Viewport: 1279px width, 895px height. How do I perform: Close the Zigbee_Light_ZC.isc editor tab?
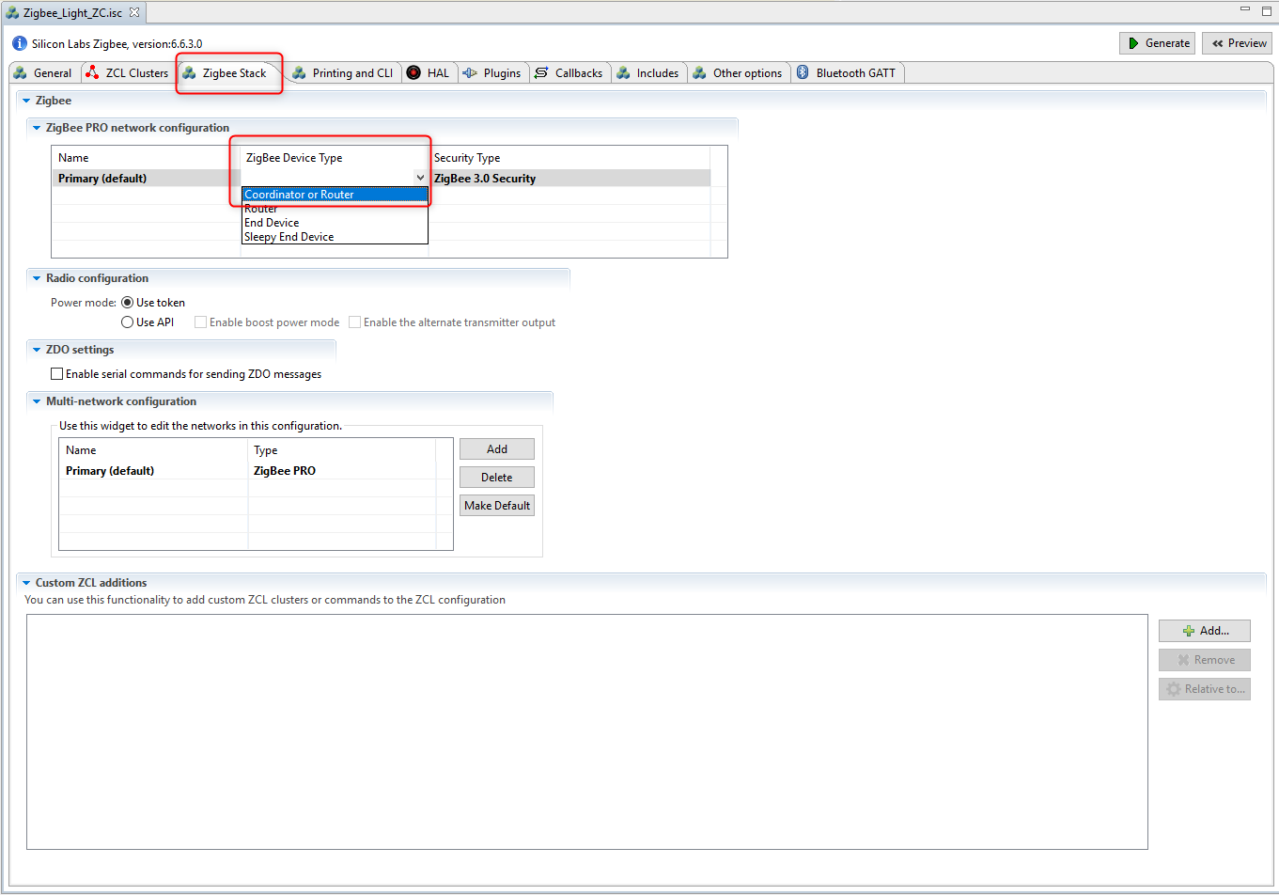coord(134,12)
